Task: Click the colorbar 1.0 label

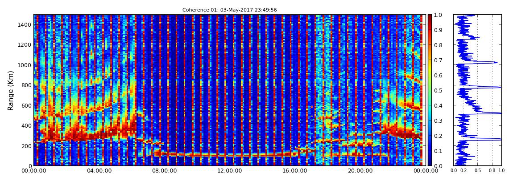Action: pyautogui.click(x=438, y=15)
